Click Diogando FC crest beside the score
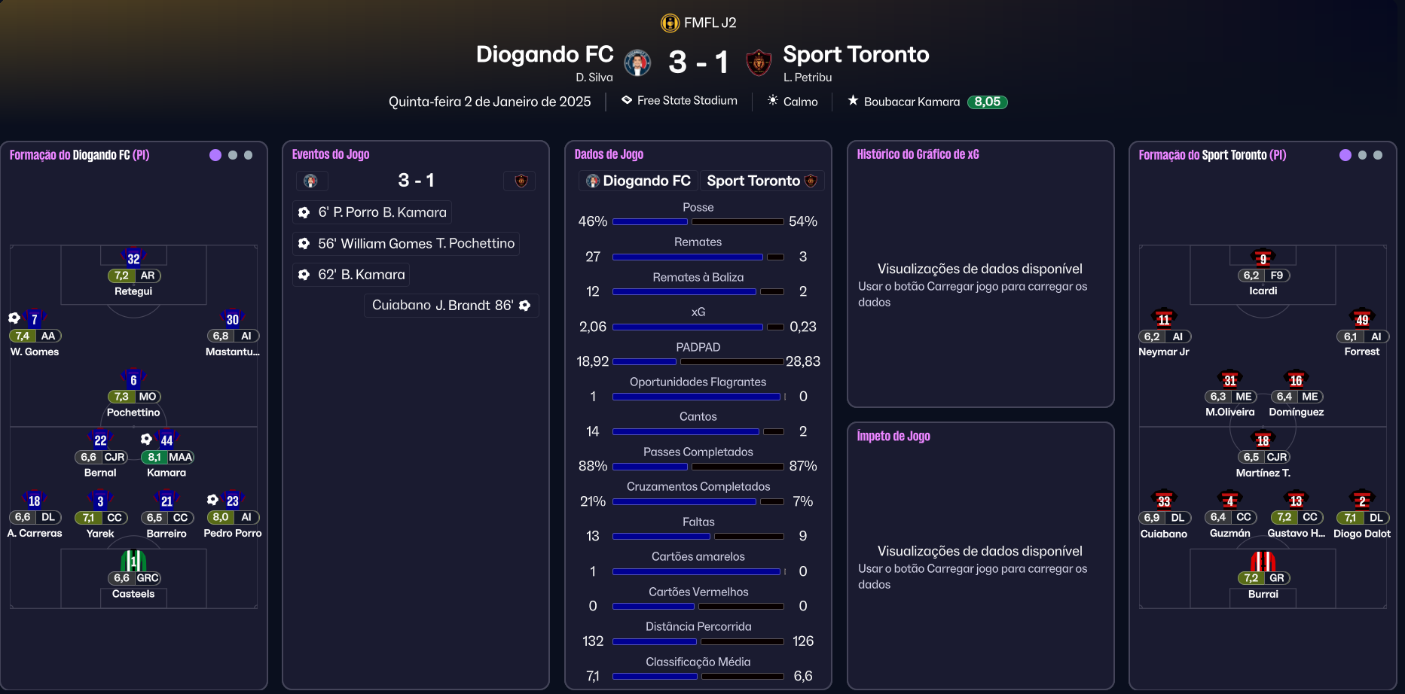 (x=637, y=62)
